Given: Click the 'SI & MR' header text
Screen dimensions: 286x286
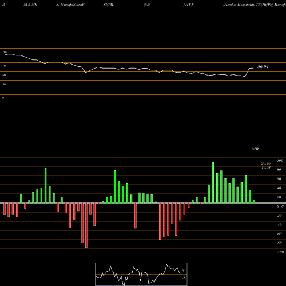Looking at the screenshot, I should click(30, 5).
